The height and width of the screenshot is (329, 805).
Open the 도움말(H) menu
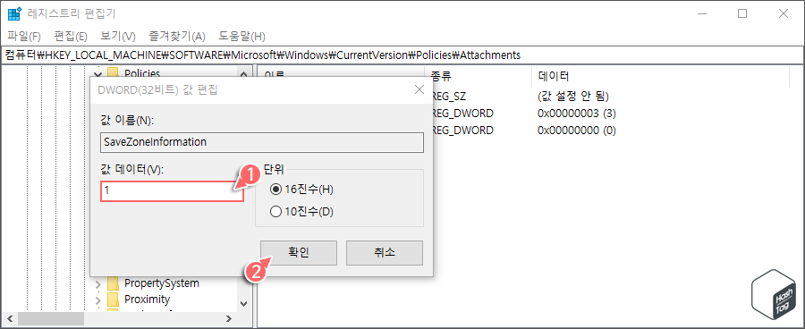(x=241, y=37)
